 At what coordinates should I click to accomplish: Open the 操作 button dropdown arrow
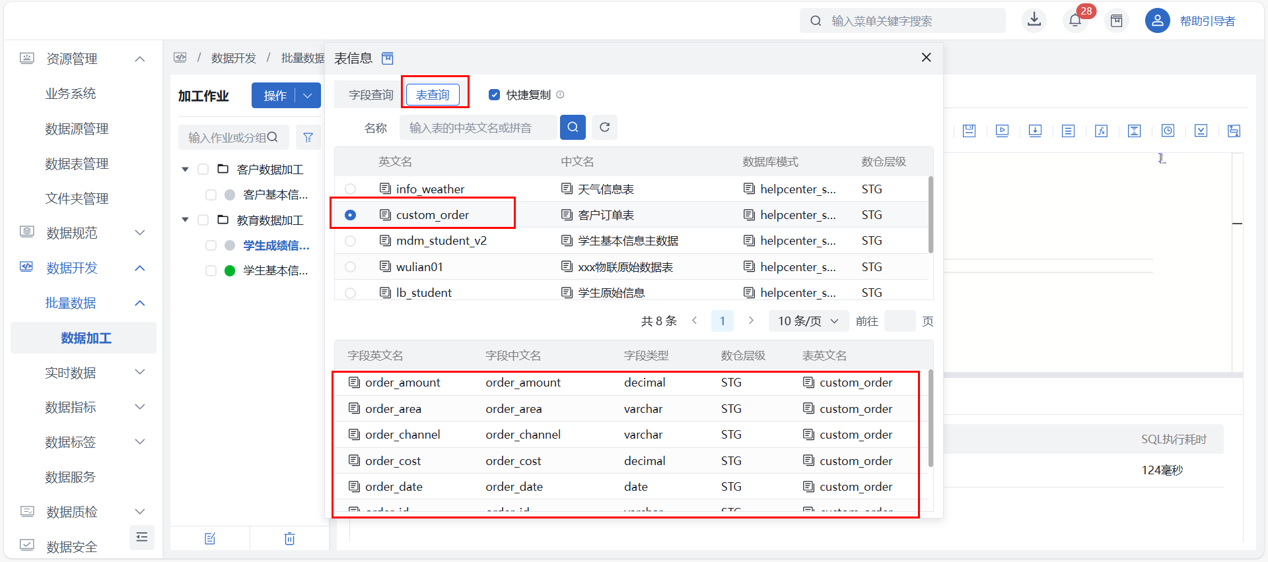tap(308, 96)
